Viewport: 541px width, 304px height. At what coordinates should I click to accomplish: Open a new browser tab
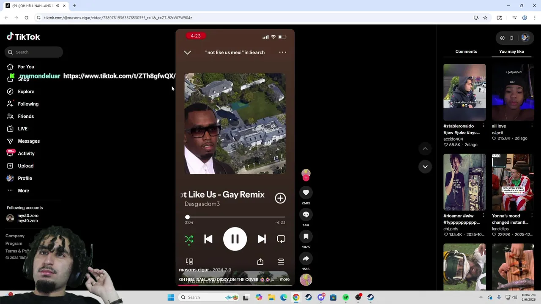pos(74,6)
